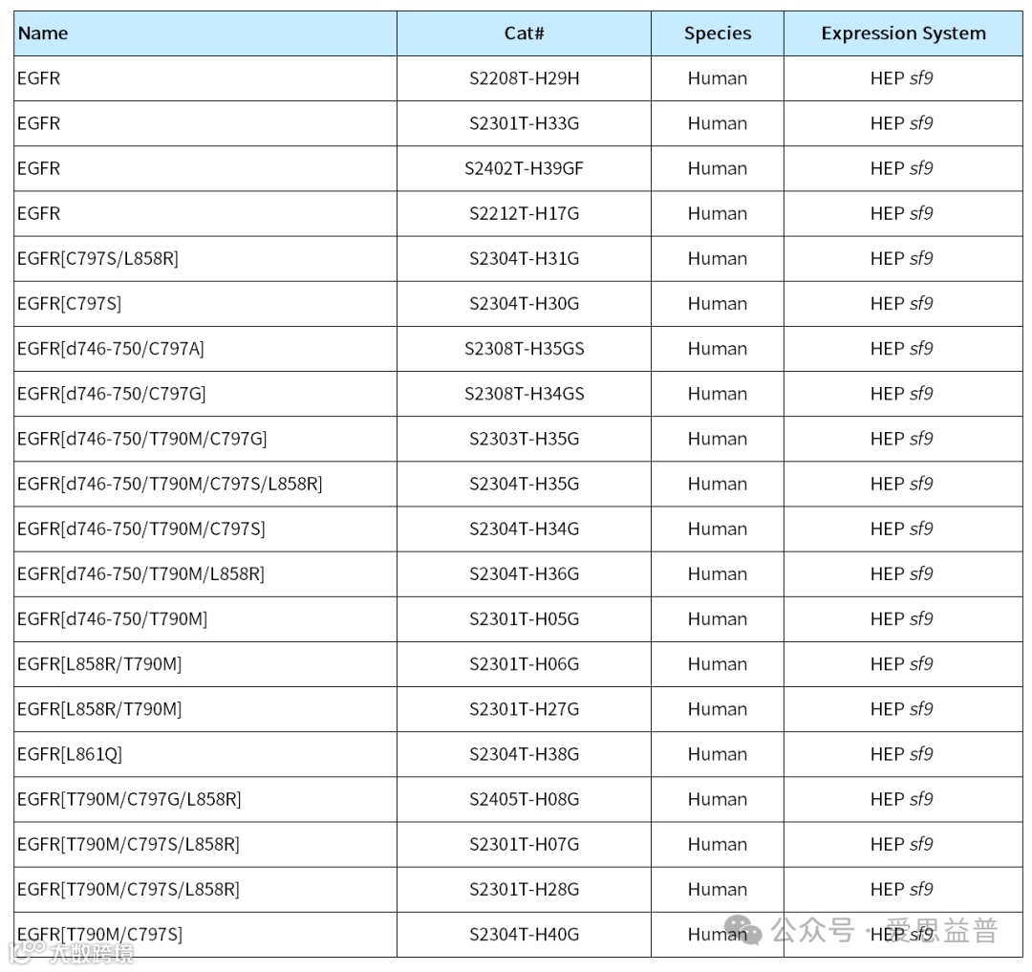Click the Cat# column header
This screenshot has height=972, width=1032.
[x=524, y=32]
